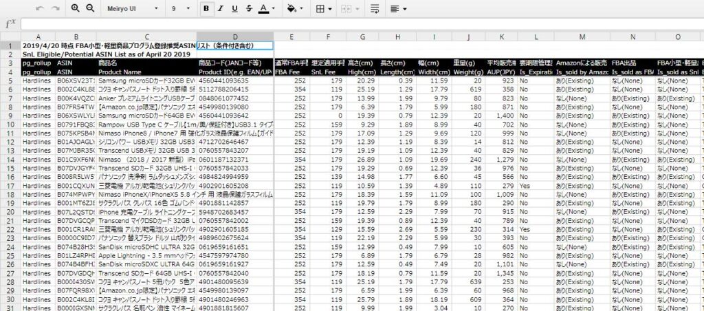The width and height of the screenshot is (704, 311).
Task: Expand the text color dropdown arrow
Action: pos(274,8)
